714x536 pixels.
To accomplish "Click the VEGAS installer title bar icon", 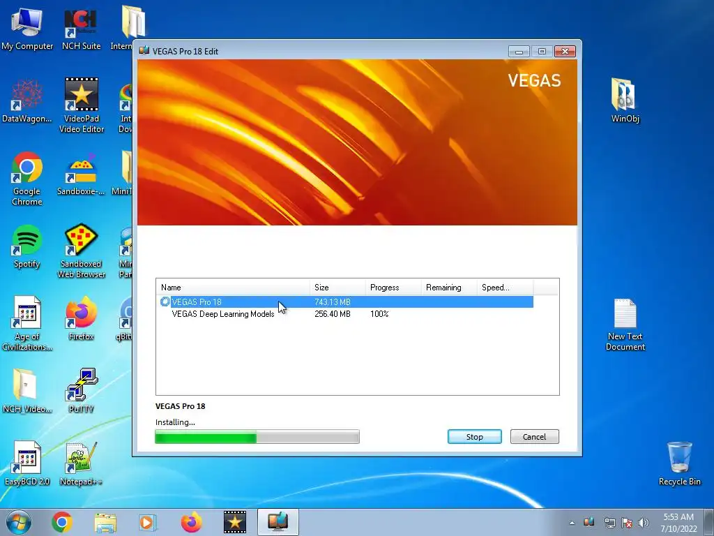I will (144, 50).
